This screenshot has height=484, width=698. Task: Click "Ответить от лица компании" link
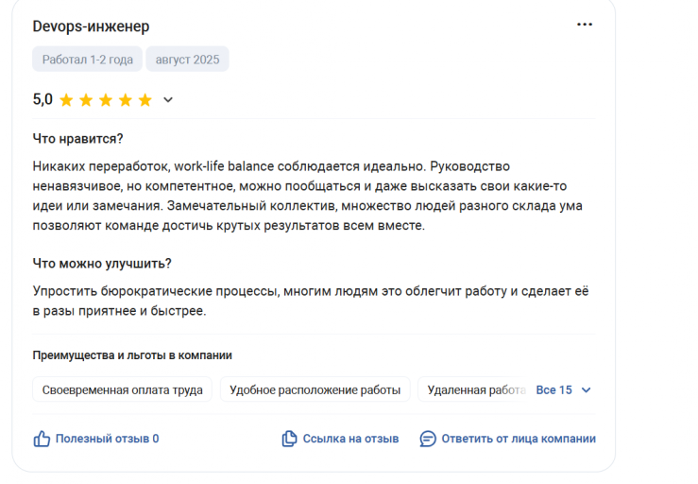coord(519,439)
